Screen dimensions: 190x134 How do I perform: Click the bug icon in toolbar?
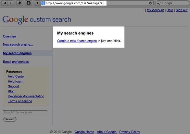(x=20, y=3)
